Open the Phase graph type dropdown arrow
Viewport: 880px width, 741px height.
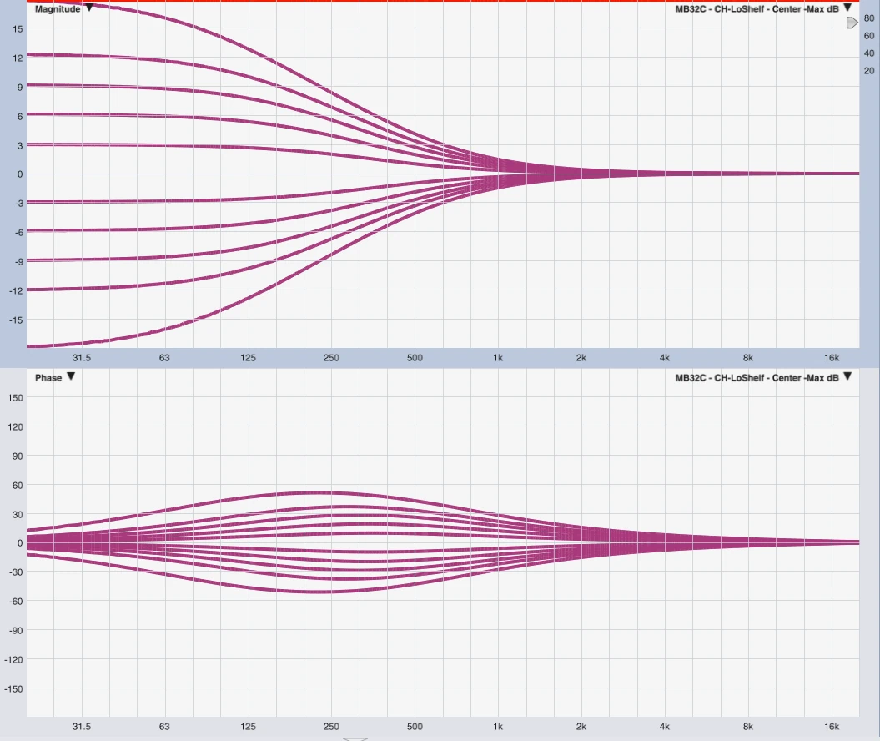(x=71, y=377)
